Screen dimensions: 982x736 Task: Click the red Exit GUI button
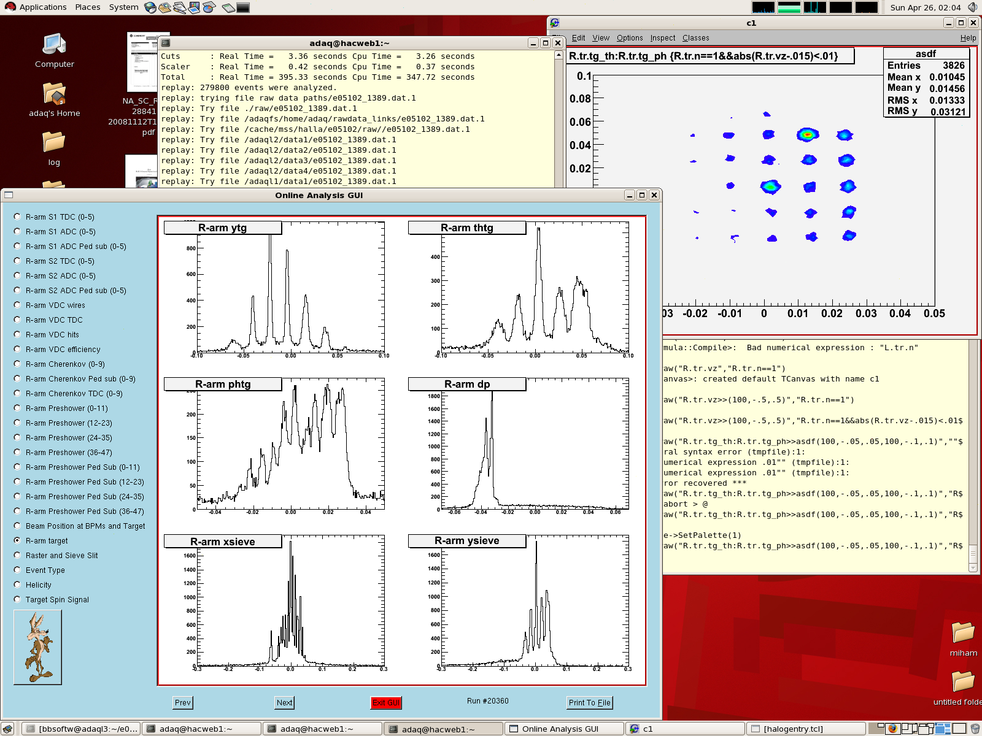pyautogui.click(x=386, y=703)
